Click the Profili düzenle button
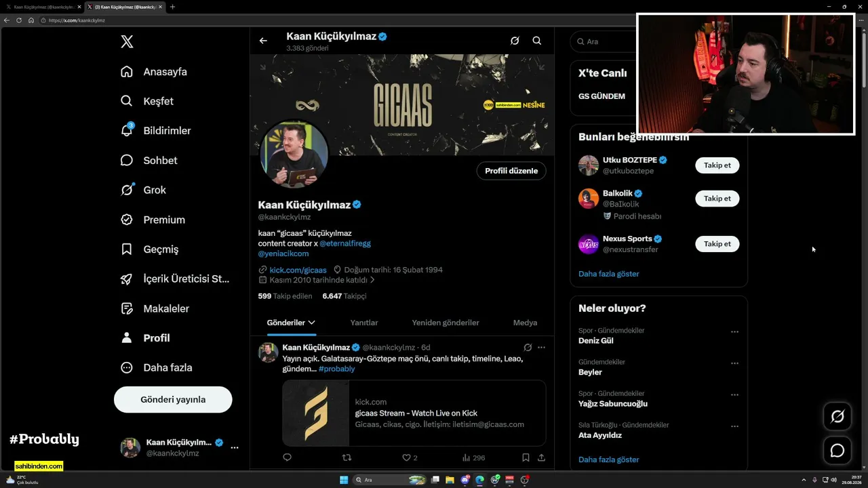 511,171
